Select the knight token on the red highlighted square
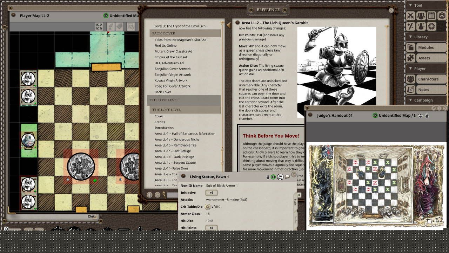This screenshot has width=449, height=253. (x=81, y=167)
